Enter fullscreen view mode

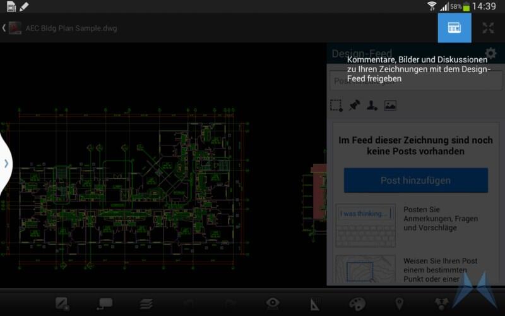pos(488,28)
